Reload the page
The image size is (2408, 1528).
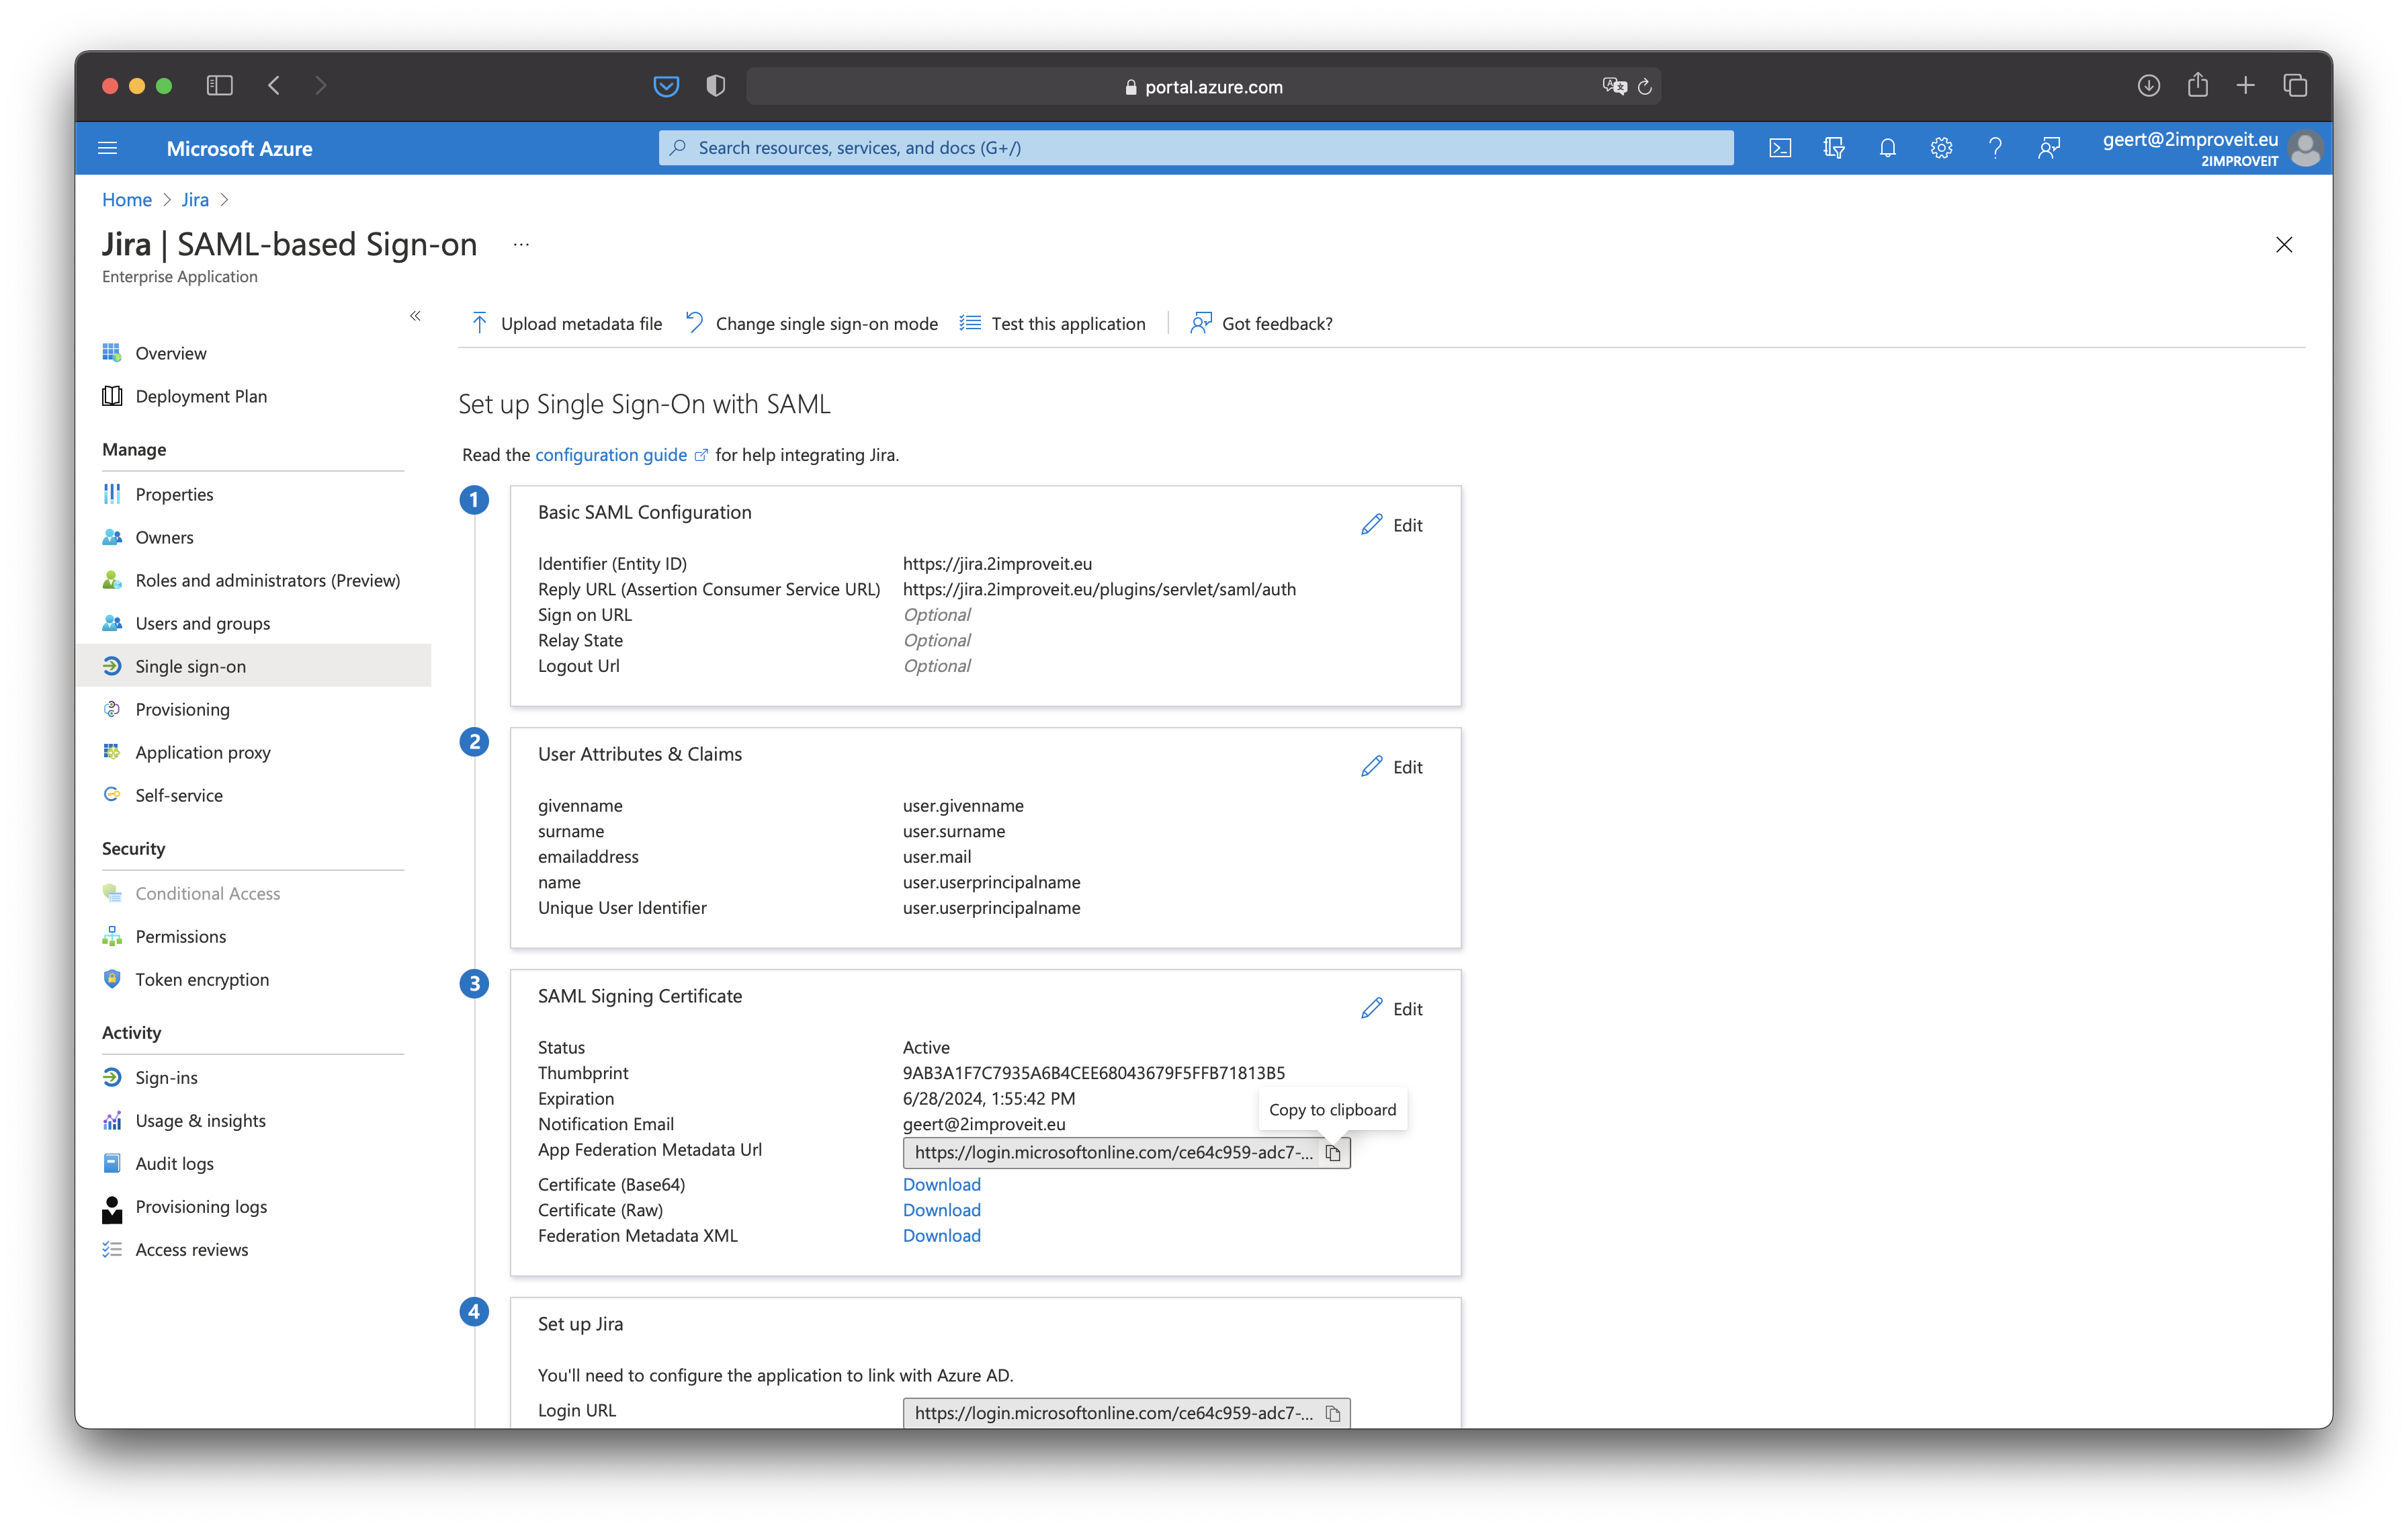1645,86
